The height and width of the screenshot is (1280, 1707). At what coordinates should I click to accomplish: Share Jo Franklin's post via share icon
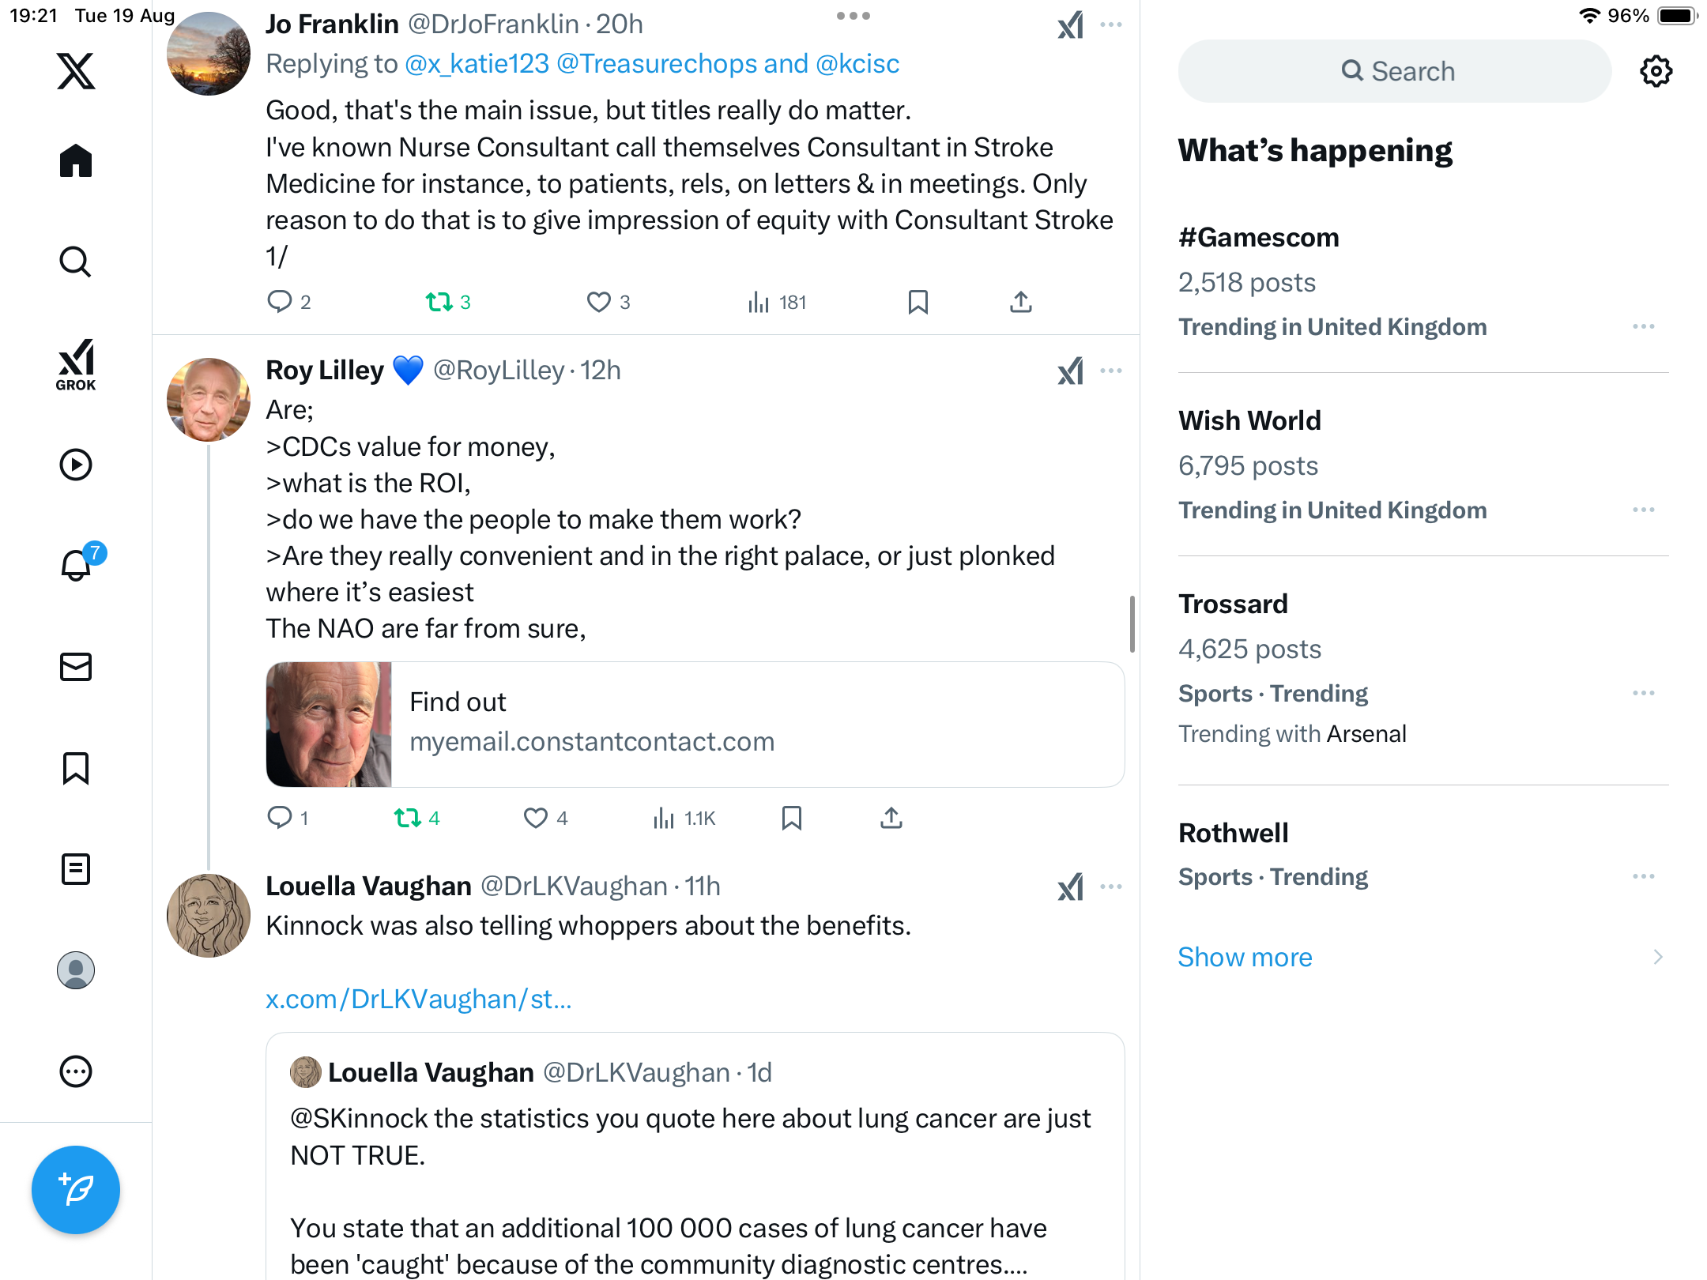1020,302
